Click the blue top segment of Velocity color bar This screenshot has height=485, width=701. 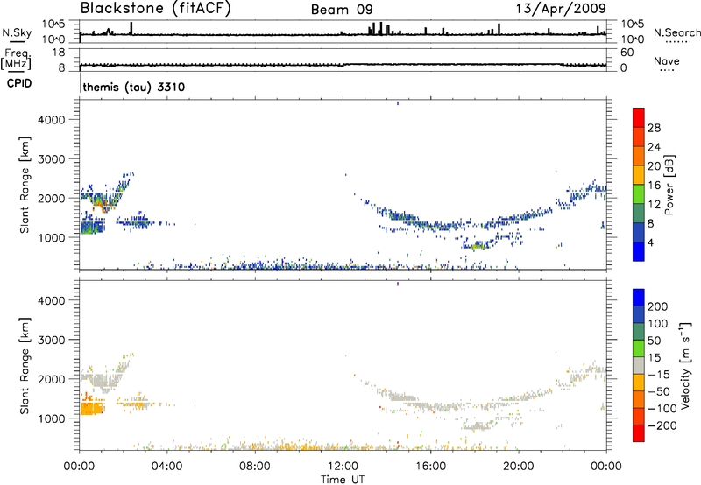639,298
